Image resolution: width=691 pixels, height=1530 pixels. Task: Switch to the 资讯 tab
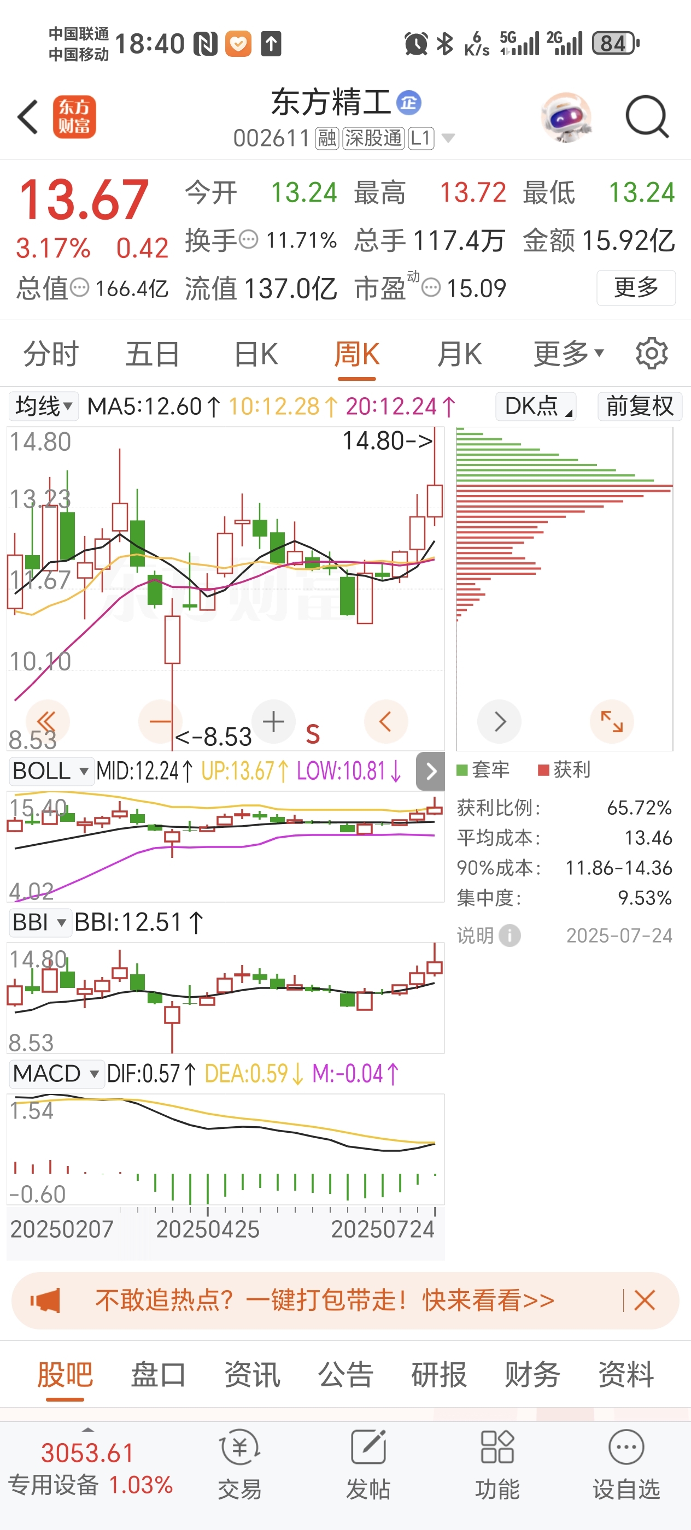point(252,1375)
